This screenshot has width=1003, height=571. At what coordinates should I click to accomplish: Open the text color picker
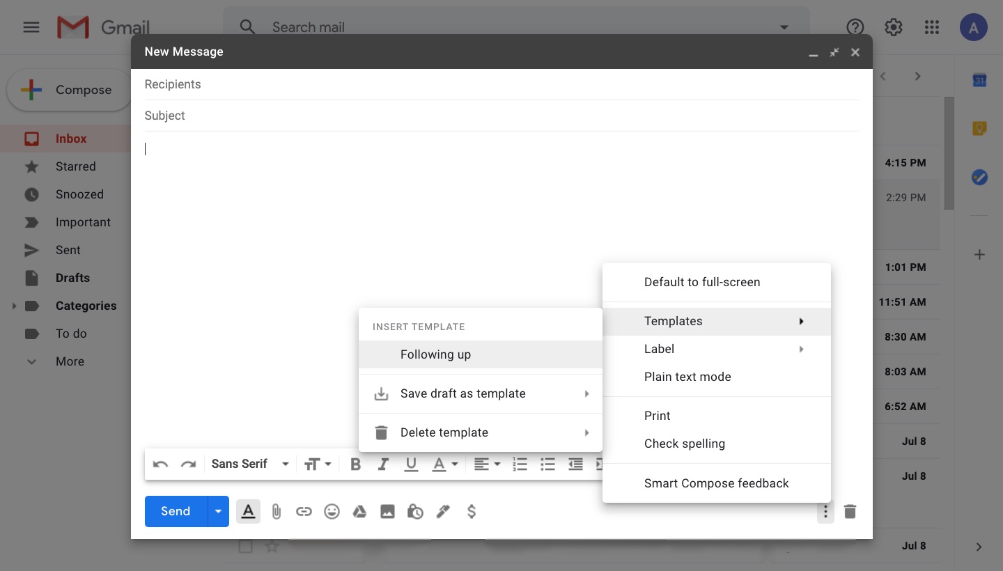coord(444,464)
